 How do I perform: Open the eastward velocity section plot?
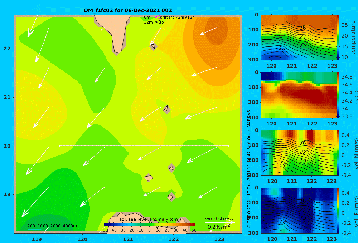pyautogui.click(x=299, y=210)
